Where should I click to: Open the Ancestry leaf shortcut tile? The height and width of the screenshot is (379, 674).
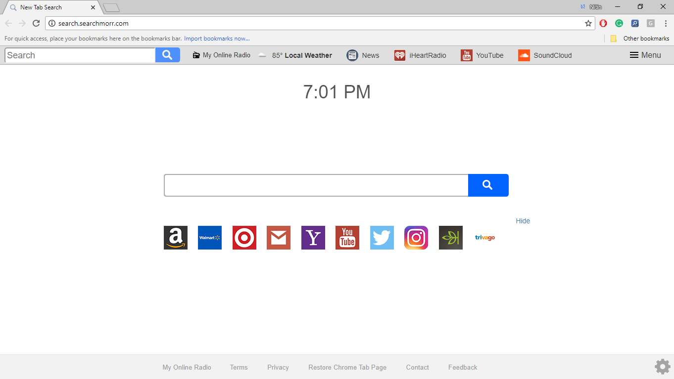[x=451, y=238]
